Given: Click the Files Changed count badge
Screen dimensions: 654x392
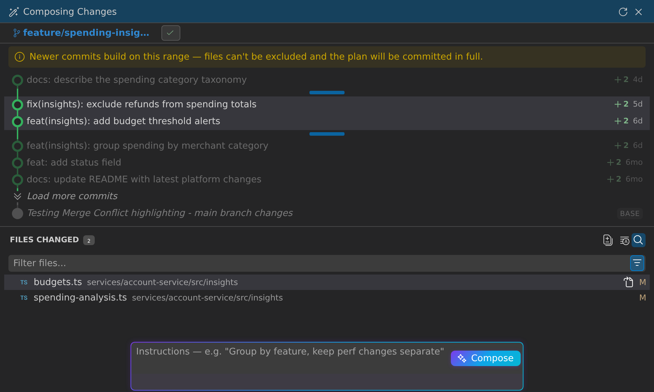Looking at the screenshot, I should 89,241.
